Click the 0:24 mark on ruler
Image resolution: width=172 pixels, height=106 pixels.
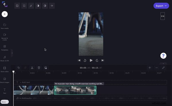(144, 73)
